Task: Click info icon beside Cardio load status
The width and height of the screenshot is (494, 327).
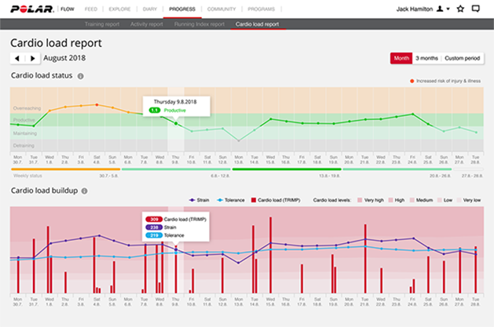Action: (81, 76)
